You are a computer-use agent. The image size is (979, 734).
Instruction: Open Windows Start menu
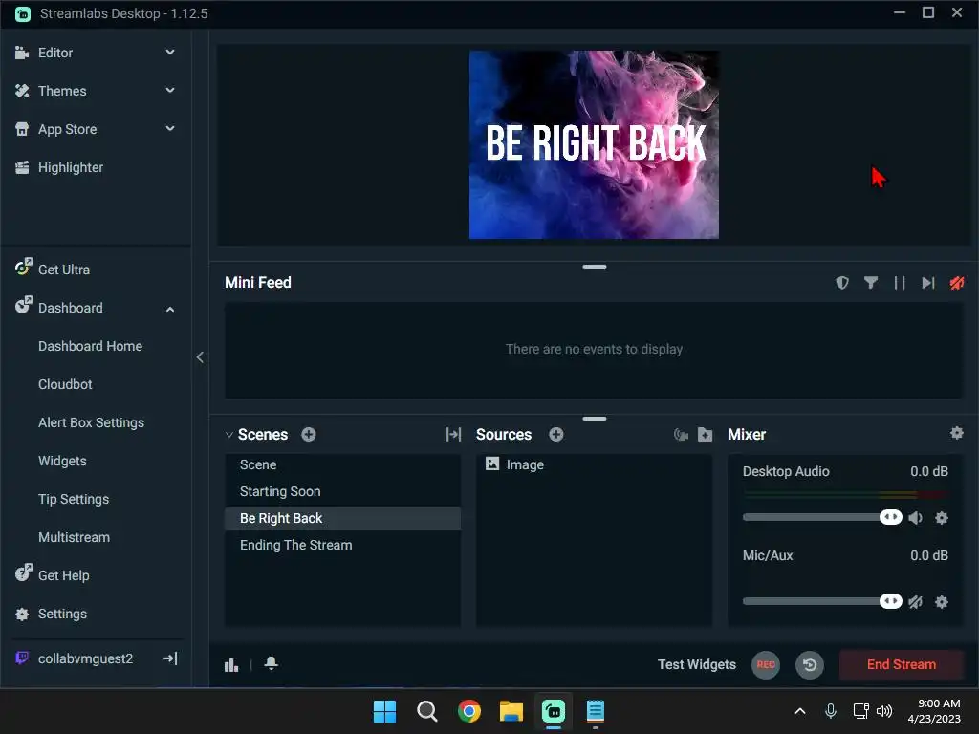[384, 711]
